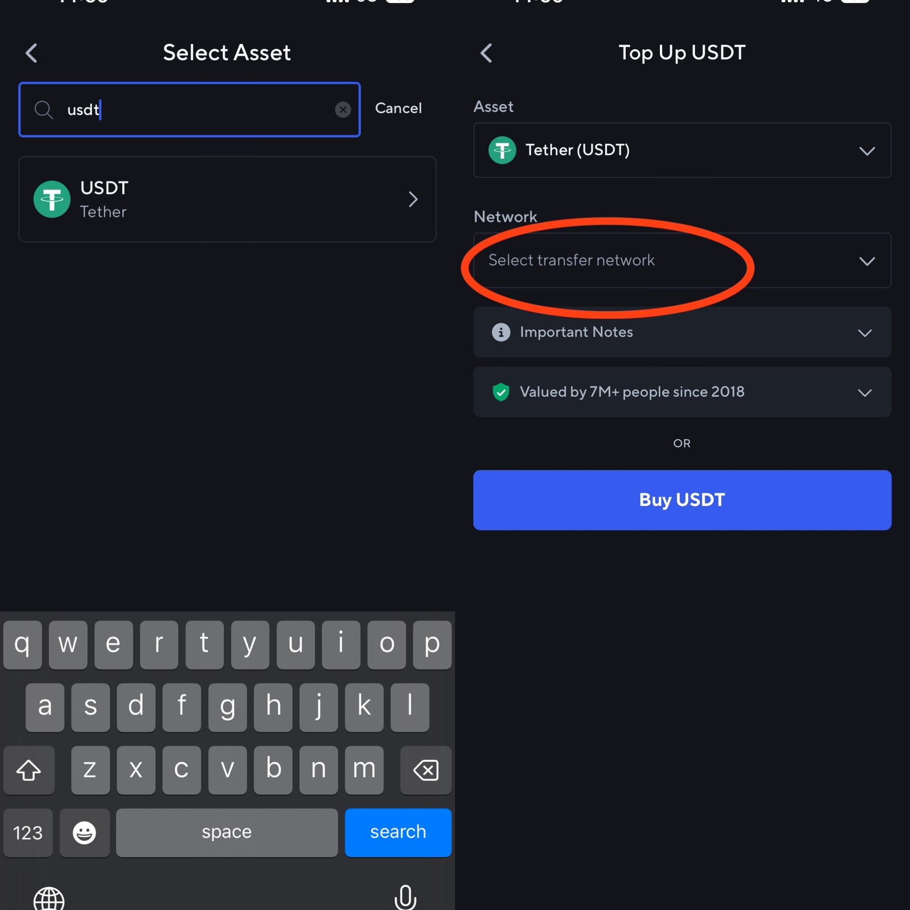Tap the green Tether logo in results

click(52, 199)
